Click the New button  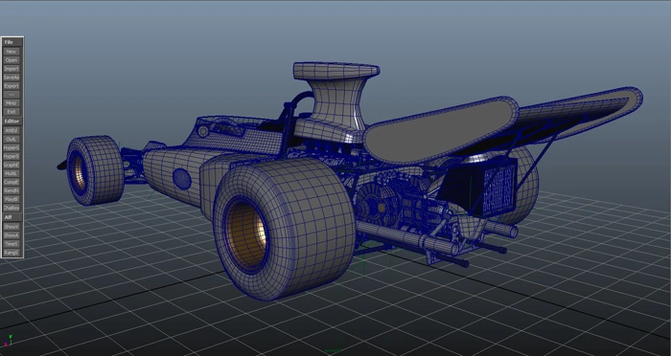(12, 52)
